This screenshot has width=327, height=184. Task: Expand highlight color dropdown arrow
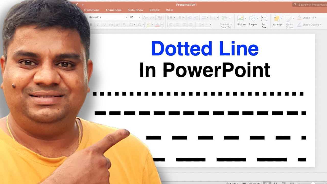(x=153, y=25)
